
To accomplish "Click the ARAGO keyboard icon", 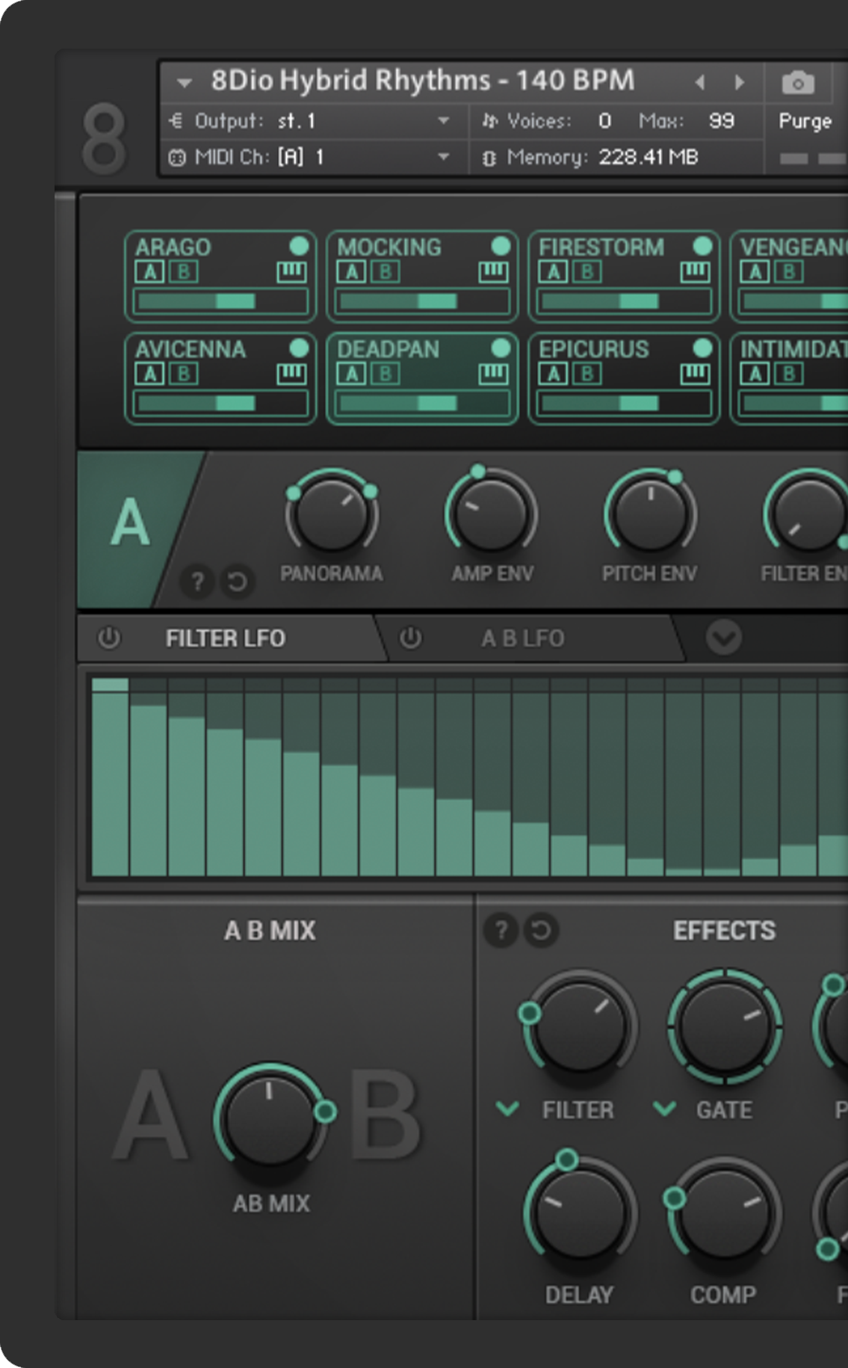I will click(x=291, y=271).
